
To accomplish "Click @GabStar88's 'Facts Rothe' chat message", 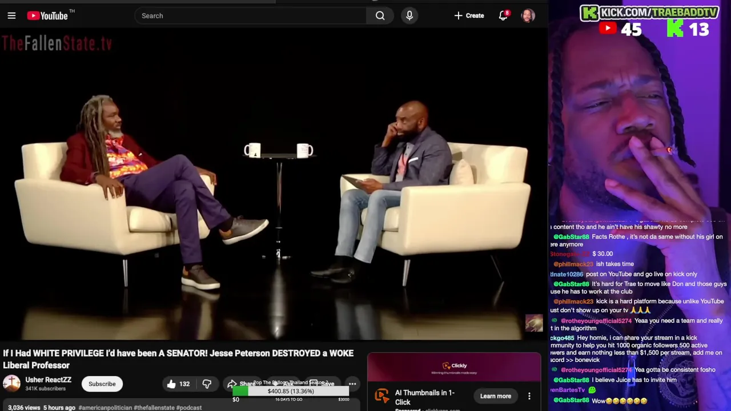I will tap(638, 240).
